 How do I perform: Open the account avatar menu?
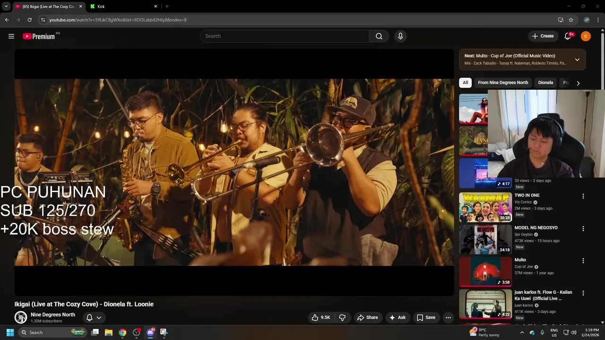(586, 36)
